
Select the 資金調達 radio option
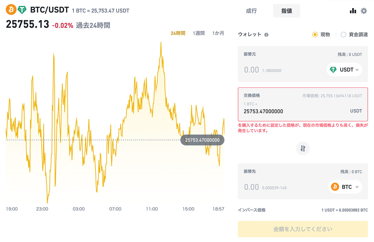354,35
